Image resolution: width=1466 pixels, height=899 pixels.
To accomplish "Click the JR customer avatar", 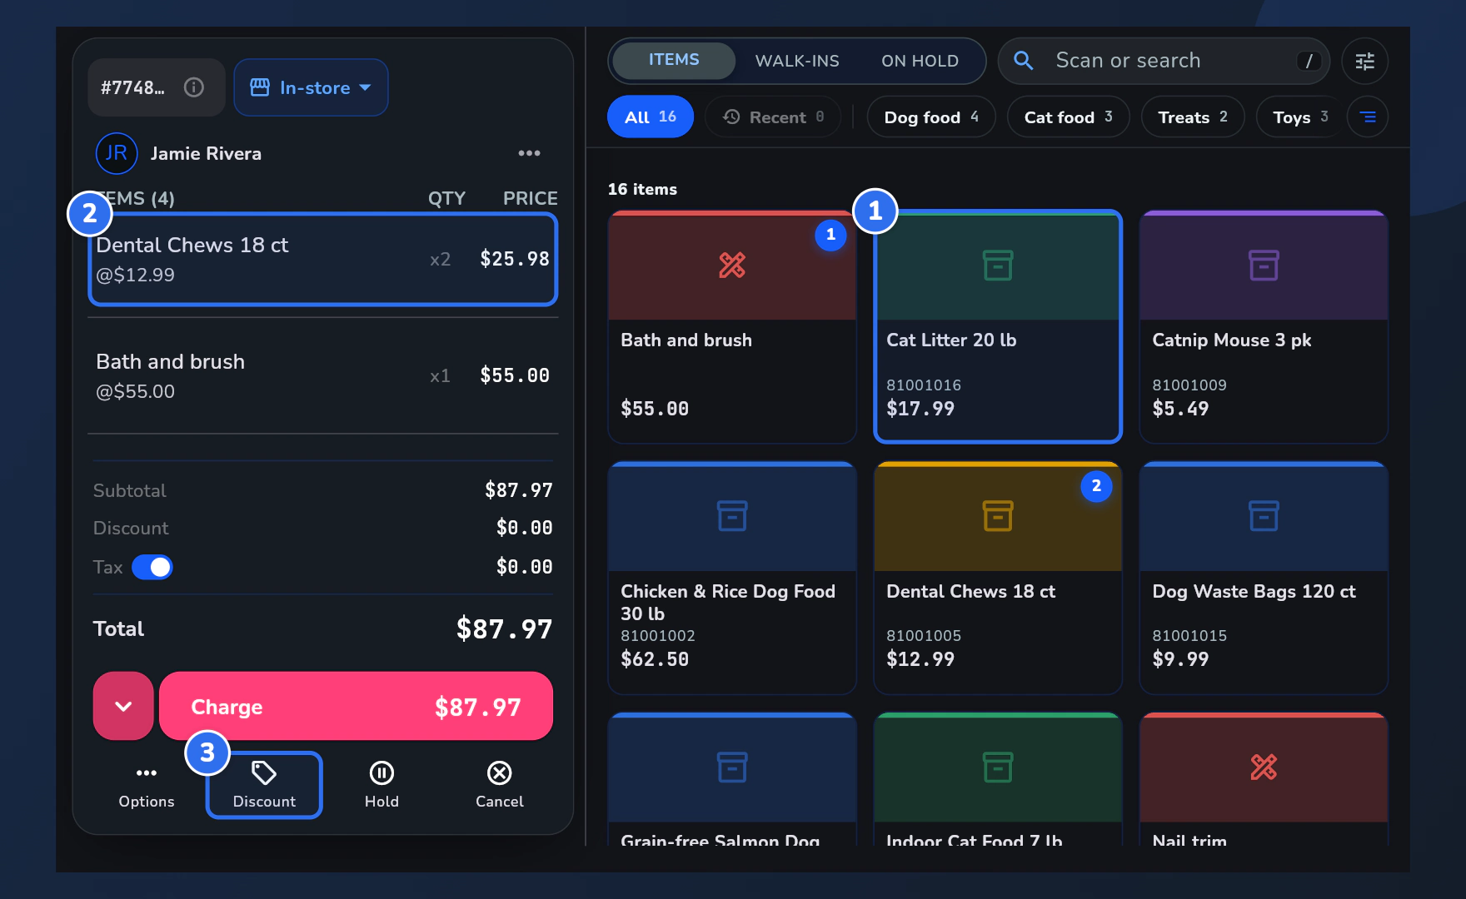I will (x=117, y=153).
